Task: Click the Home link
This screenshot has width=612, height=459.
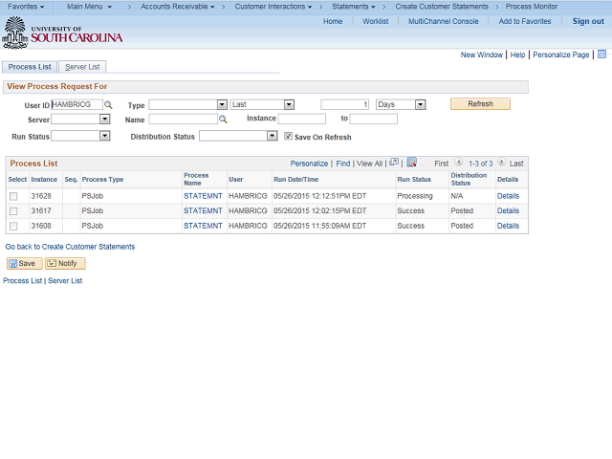Action: 333,21
